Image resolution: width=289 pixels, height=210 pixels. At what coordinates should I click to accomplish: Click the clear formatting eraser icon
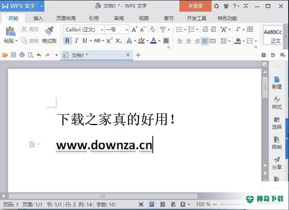[x=152, y=29]
